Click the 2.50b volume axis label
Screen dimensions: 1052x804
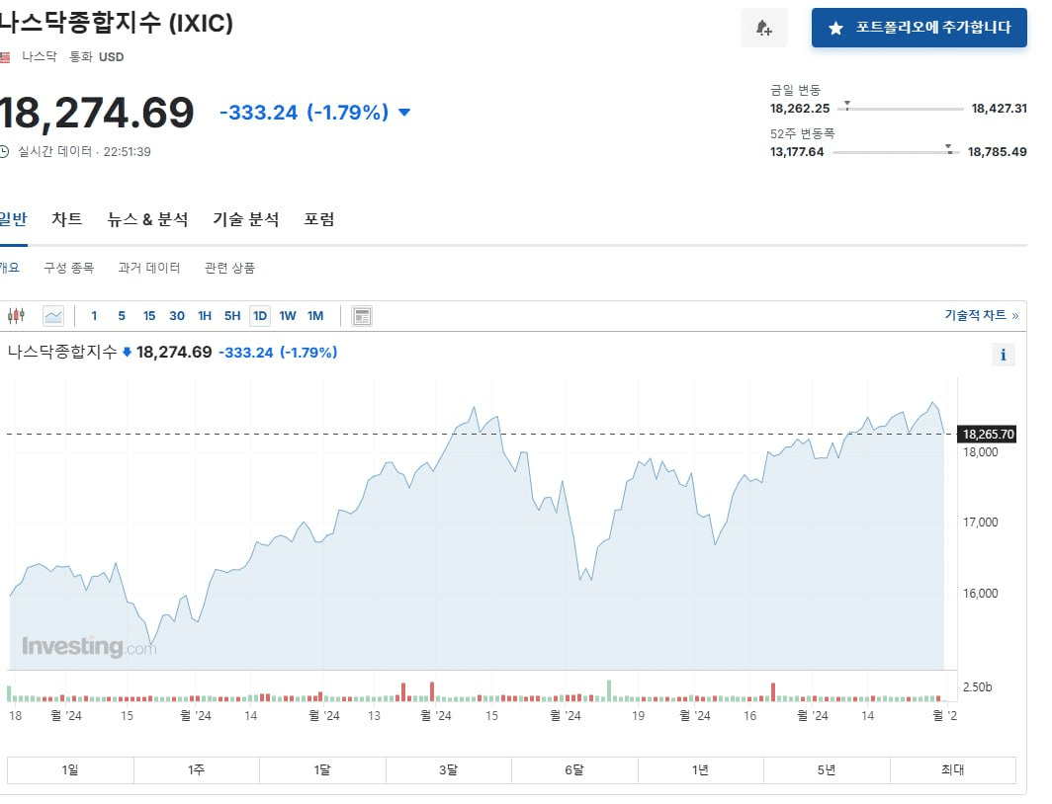tap(977, 686)
